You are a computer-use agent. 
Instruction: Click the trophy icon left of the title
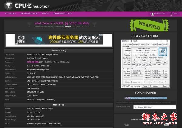tap(29, 24)
